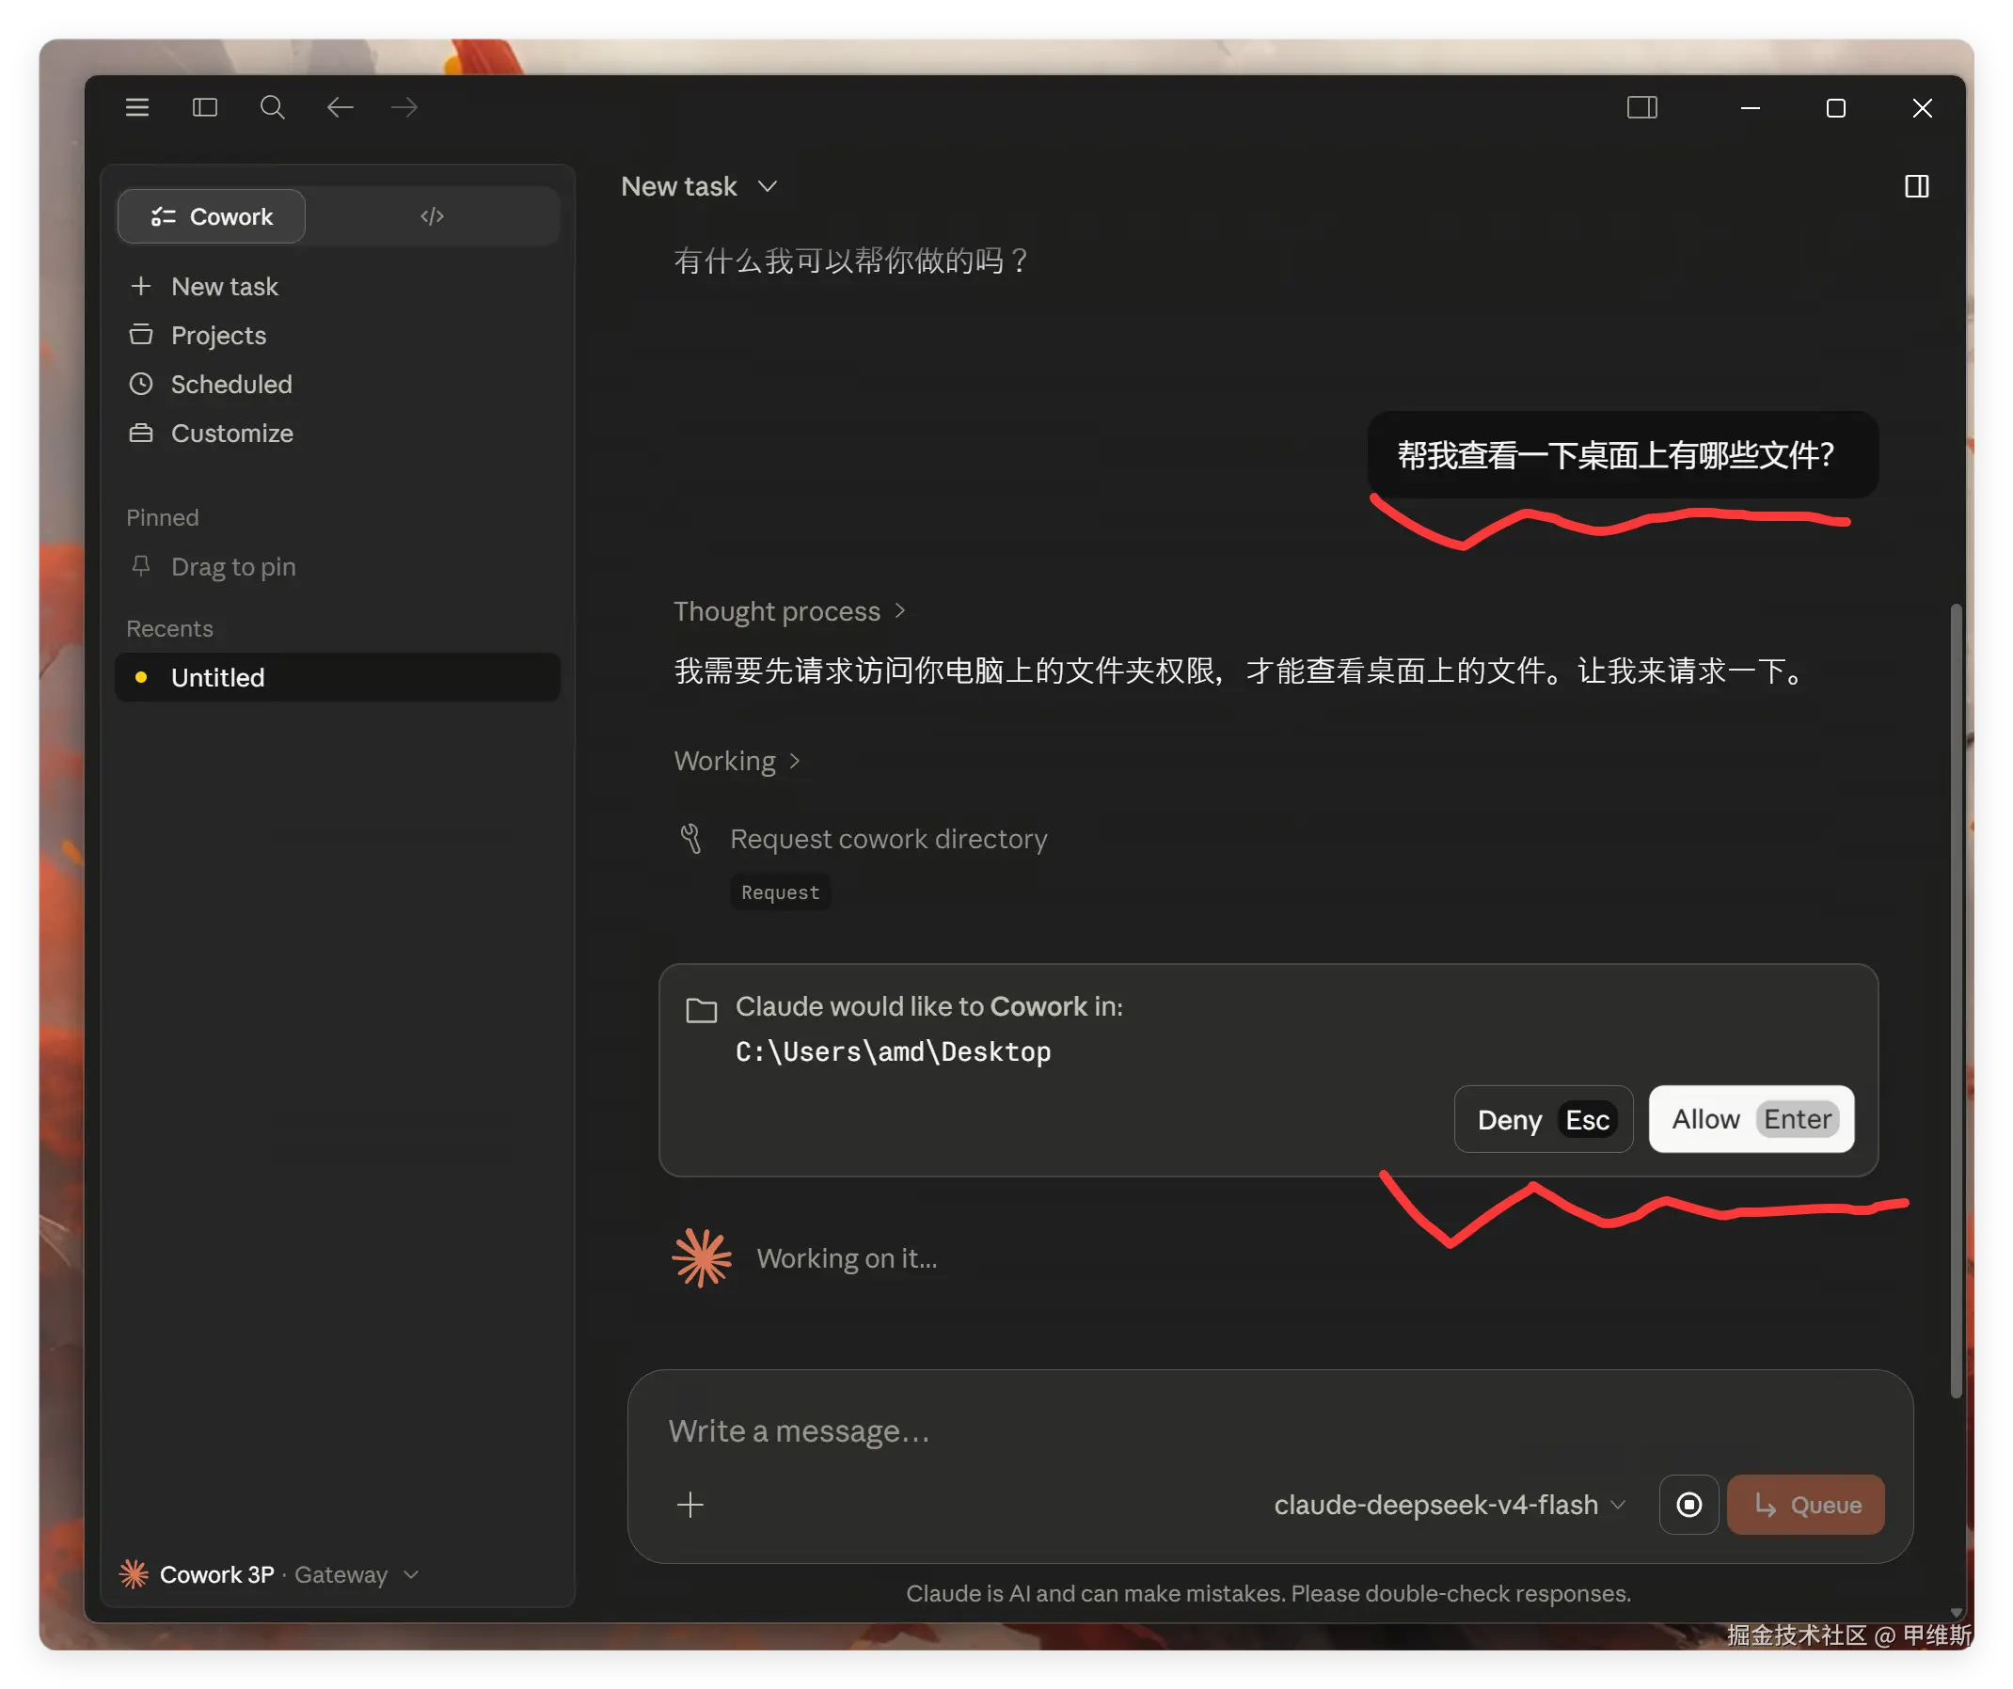Toggle the left sidebar panel icon
The image size is (2013, 1689).
point(205,107)
